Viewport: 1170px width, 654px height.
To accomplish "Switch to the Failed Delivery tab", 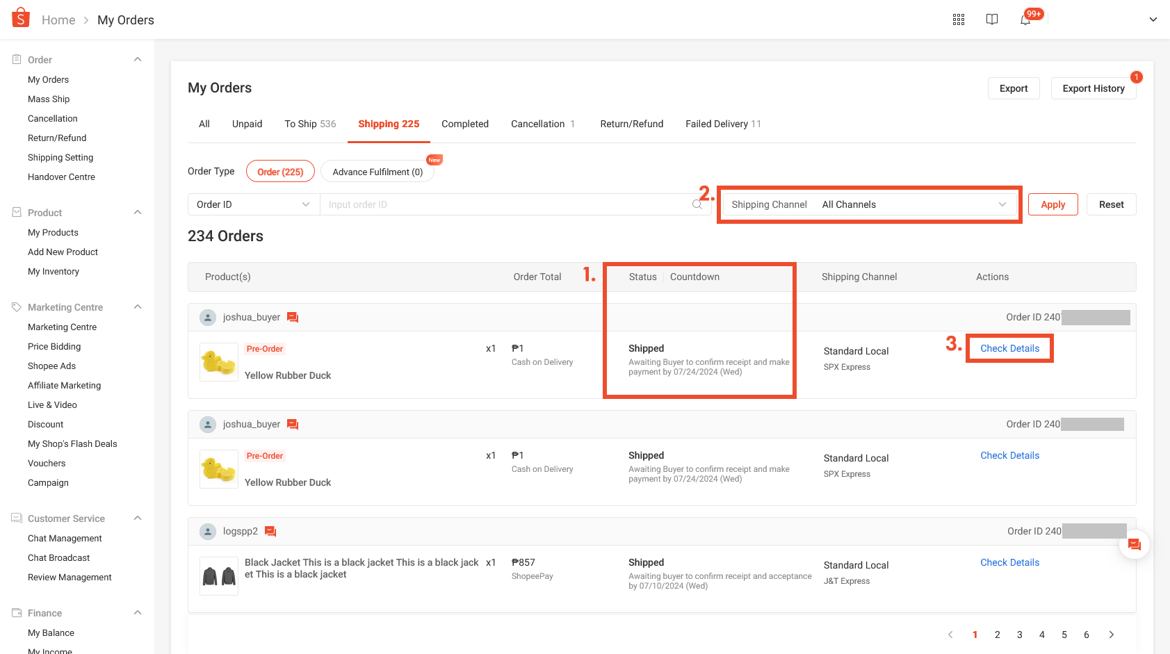I will pyautogui.click(x=723, y=124).
